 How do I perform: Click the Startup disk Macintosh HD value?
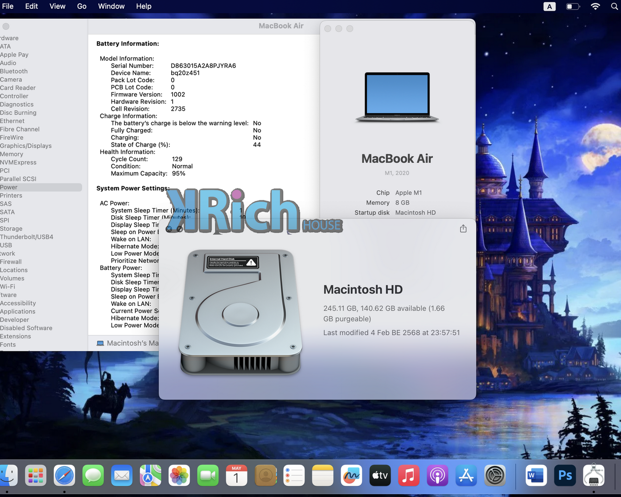[415, 213]
